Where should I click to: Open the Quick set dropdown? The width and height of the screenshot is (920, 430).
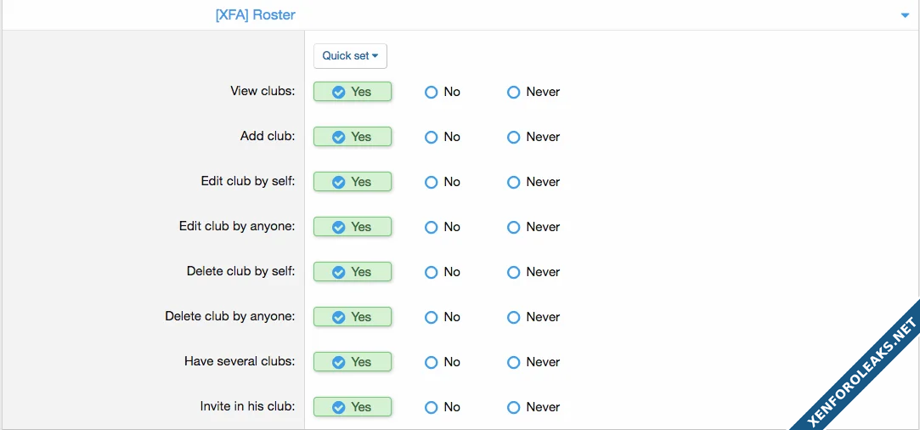click(x=350, y=56)
